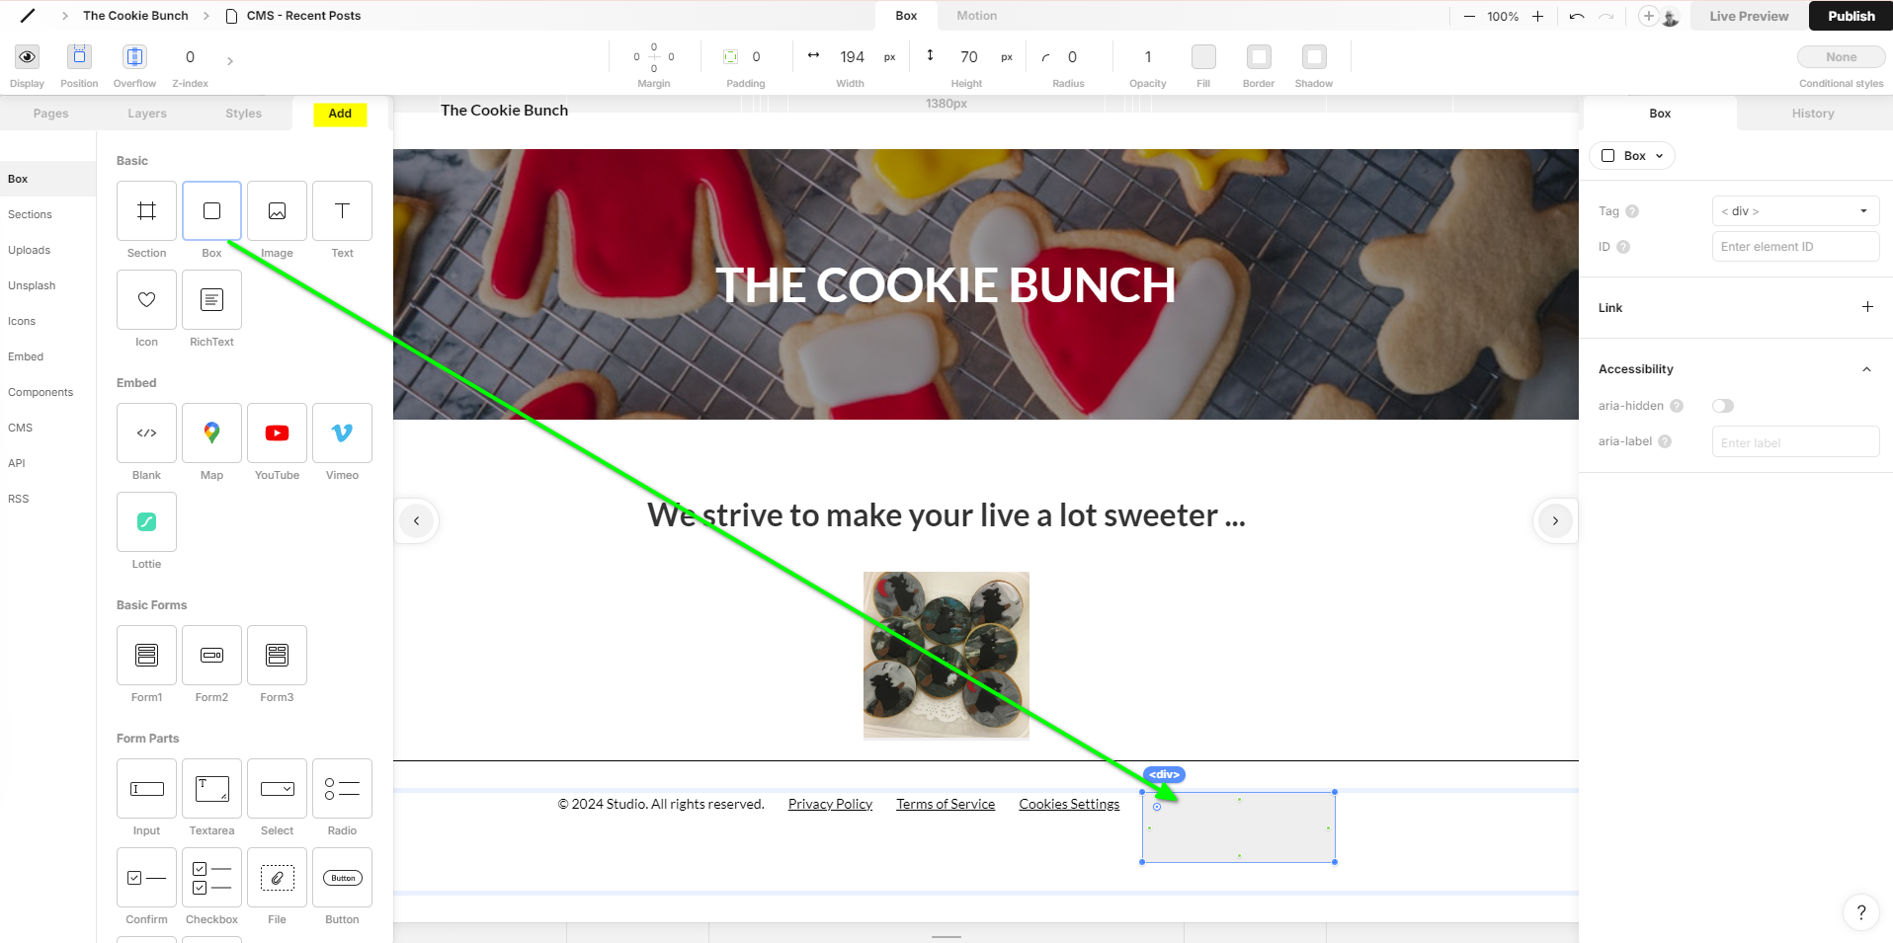Screen dimensions: 1893x943
Task: Open Live Preview
Action: [x=1749, y=16]
